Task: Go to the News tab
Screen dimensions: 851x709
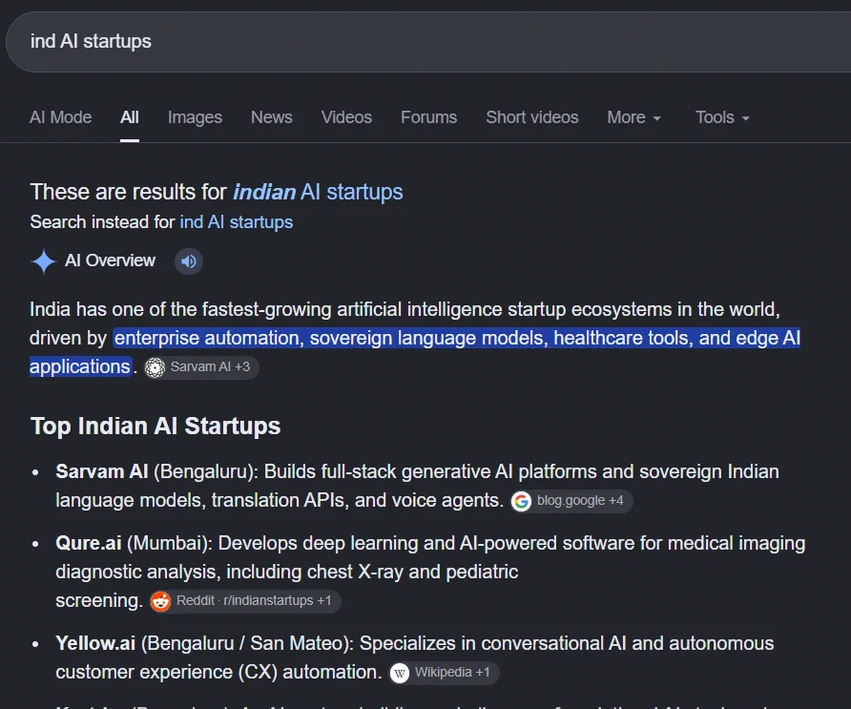Action: tap(271, 117)
